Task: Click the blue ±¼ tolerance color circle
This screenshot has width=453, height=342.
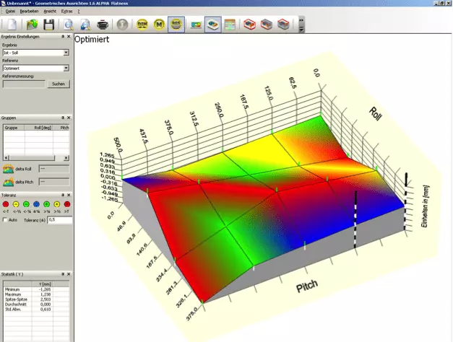Action: coord(36,204)
